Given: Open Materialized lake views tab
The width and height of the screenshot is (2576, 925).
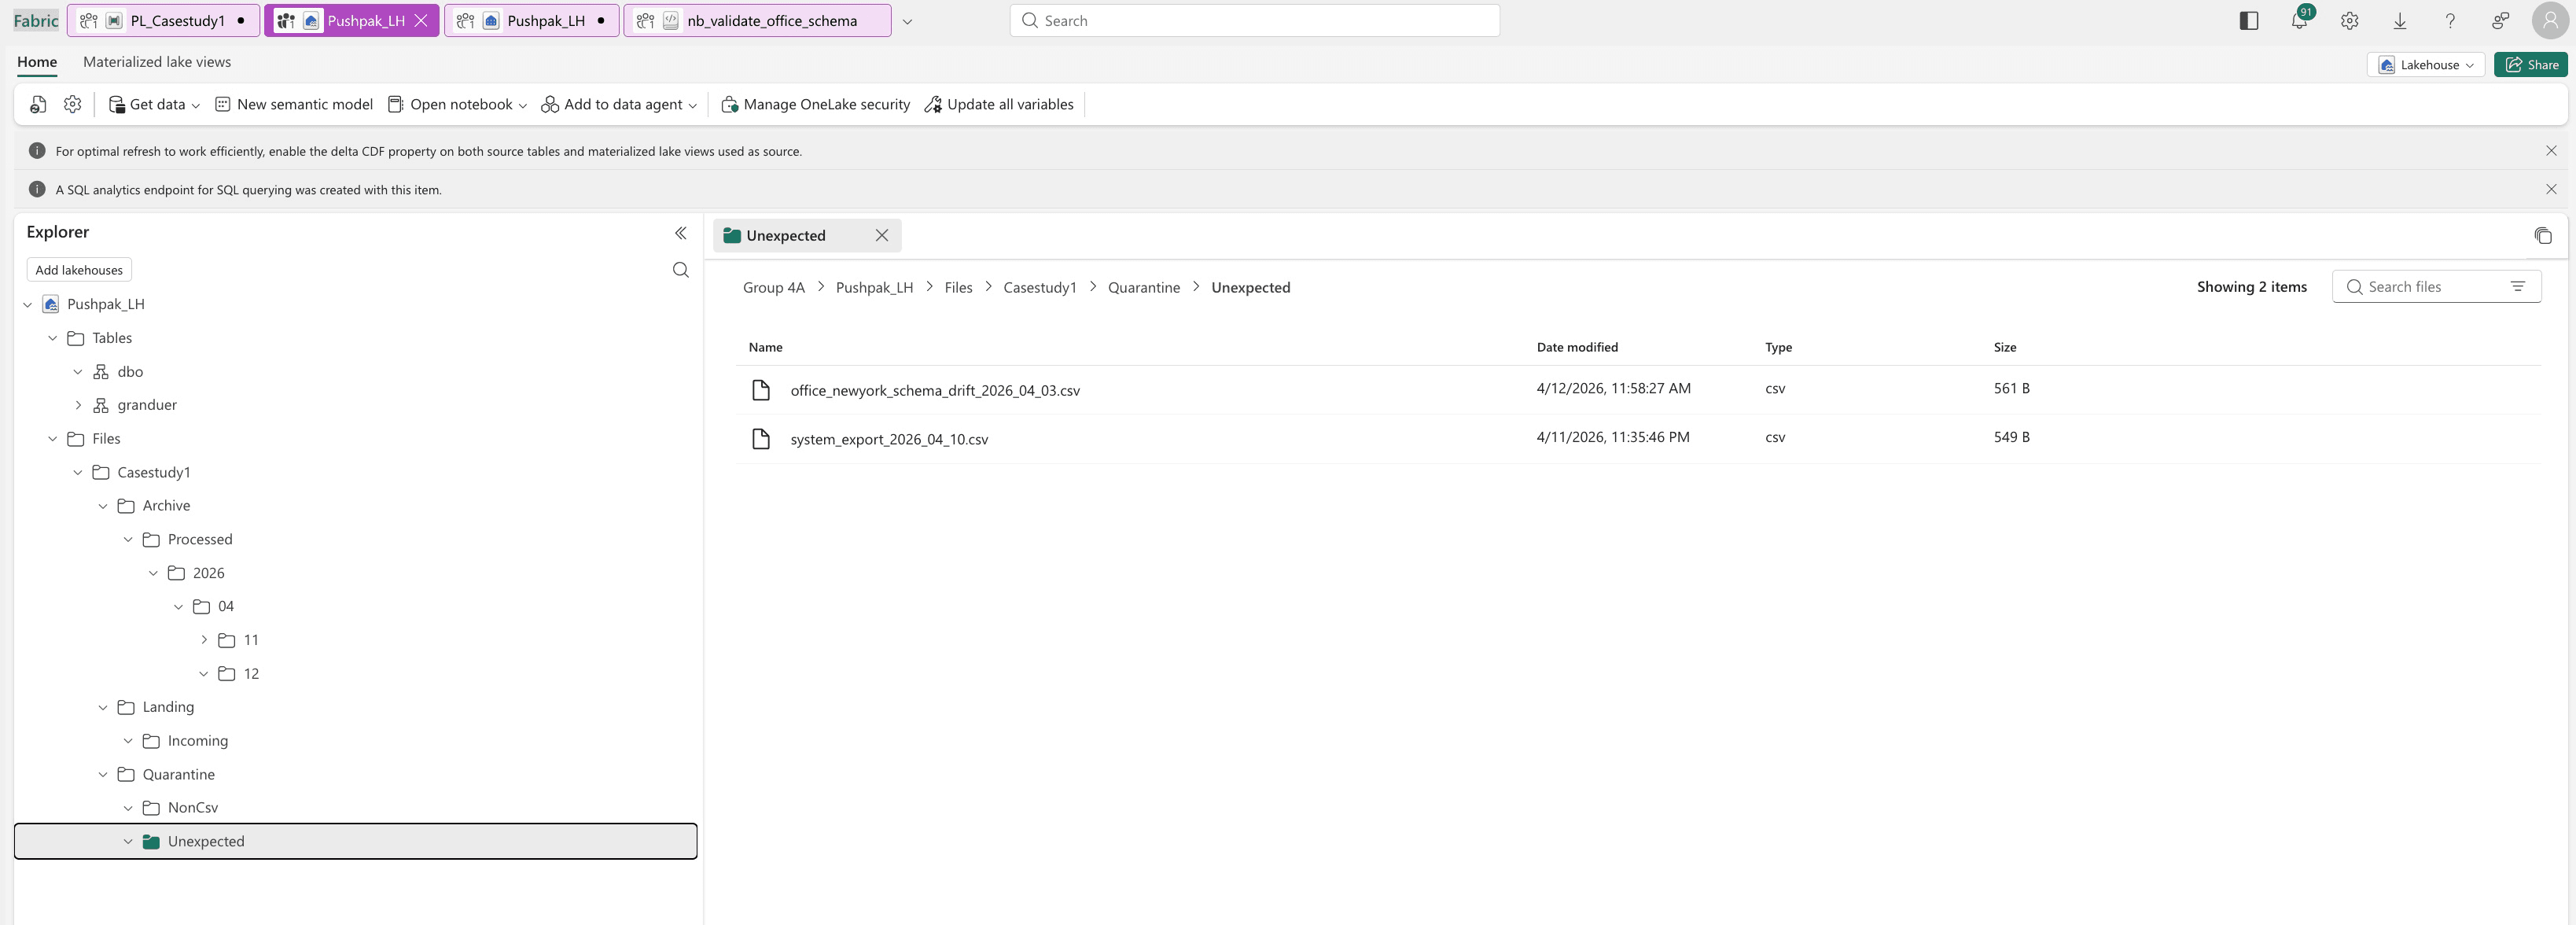Looking at the screenshot, I should pos(157,62).
